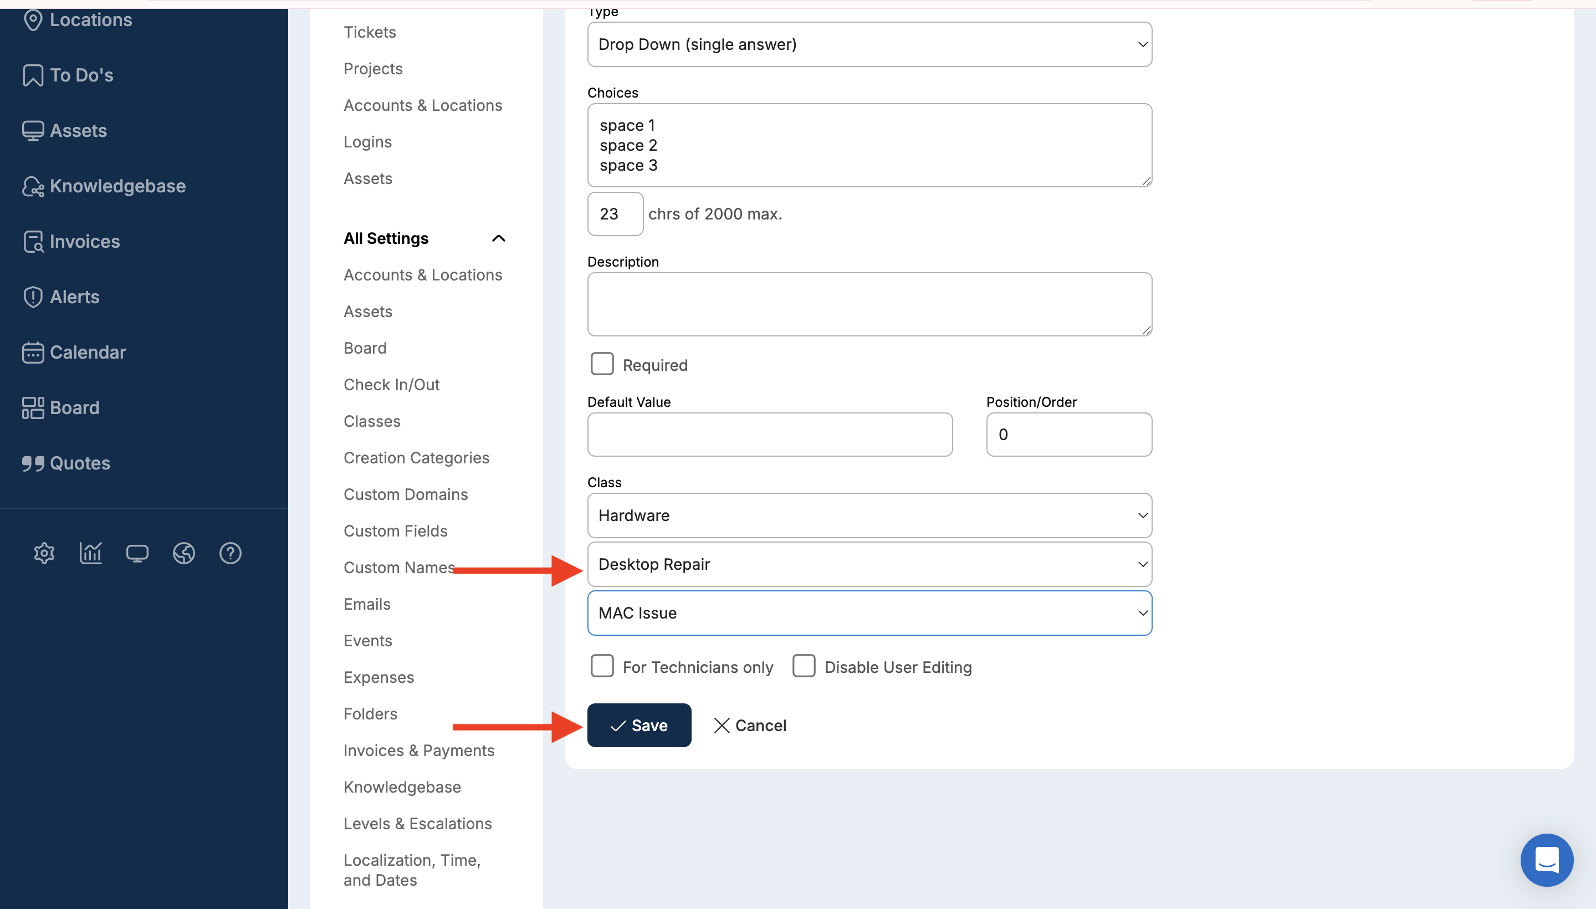Image resolution: width=1596 pixels, height=909 pixels.
Task: Open Knowledgebase in main sidebar
Action: [117, 186]
